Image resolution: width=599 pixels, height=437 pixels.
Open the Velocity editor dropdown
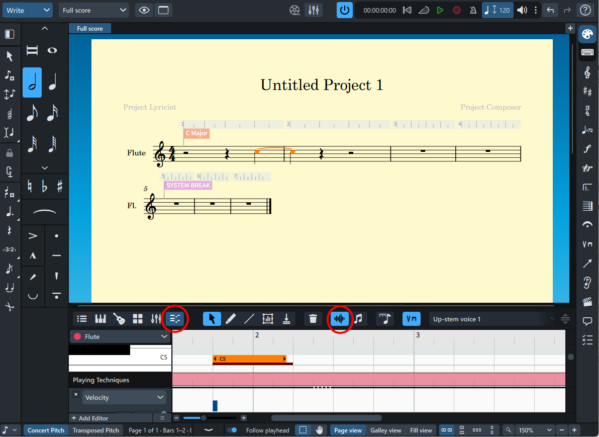click(x=124, y=398)
